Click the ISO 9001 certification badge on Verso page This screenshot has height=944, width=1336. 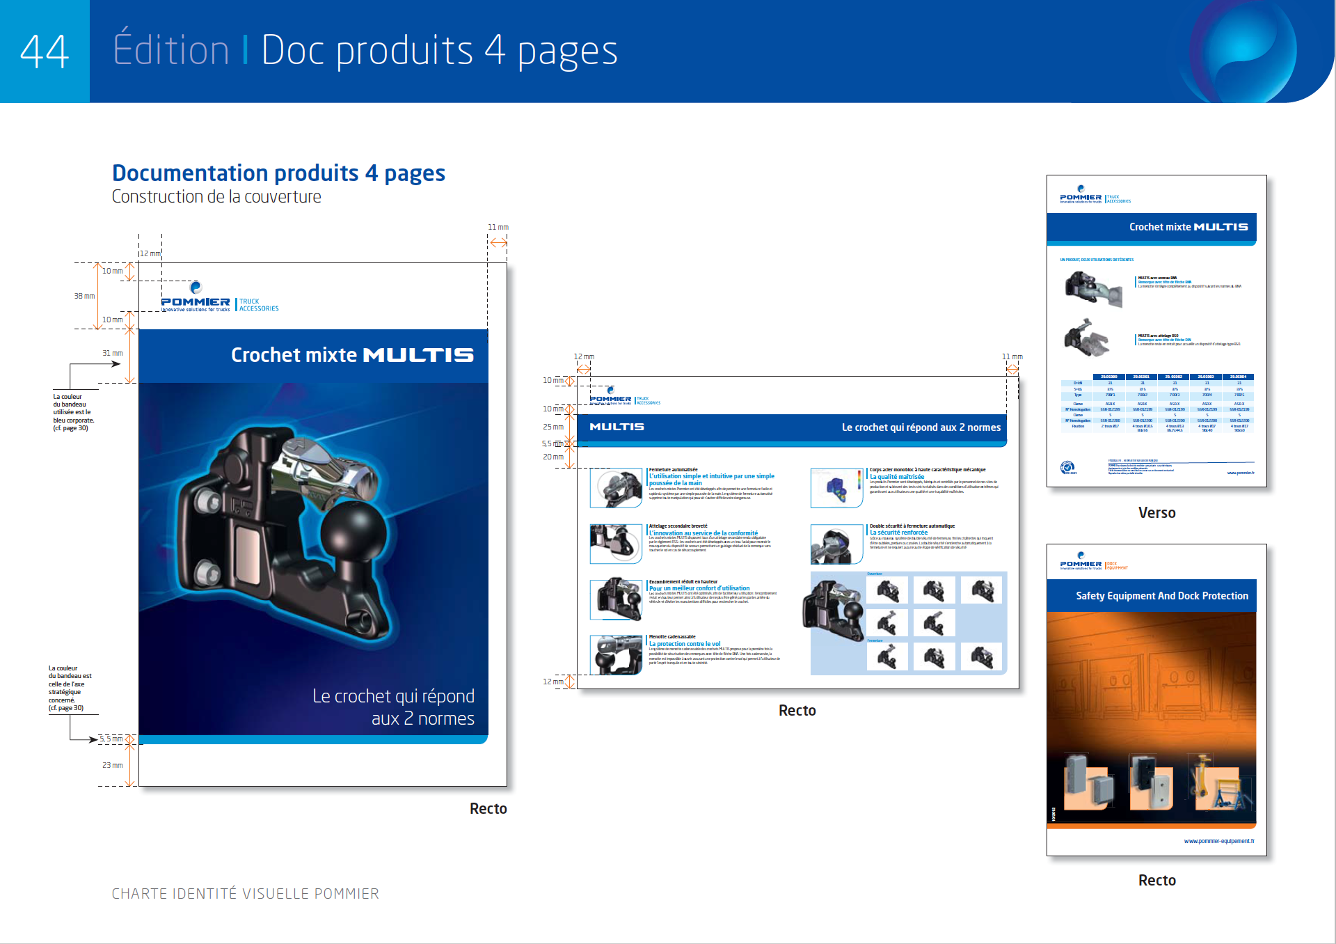point(1067,467)
